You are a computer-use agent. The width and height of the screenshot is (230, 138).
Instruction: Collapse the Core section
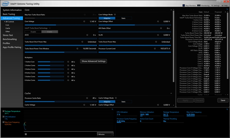[x=171, y=10]
